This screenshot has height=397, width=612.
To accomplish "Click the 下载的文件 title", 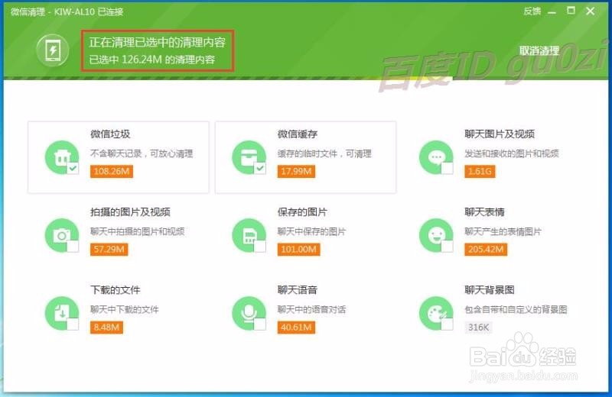I will click(116, 290).
